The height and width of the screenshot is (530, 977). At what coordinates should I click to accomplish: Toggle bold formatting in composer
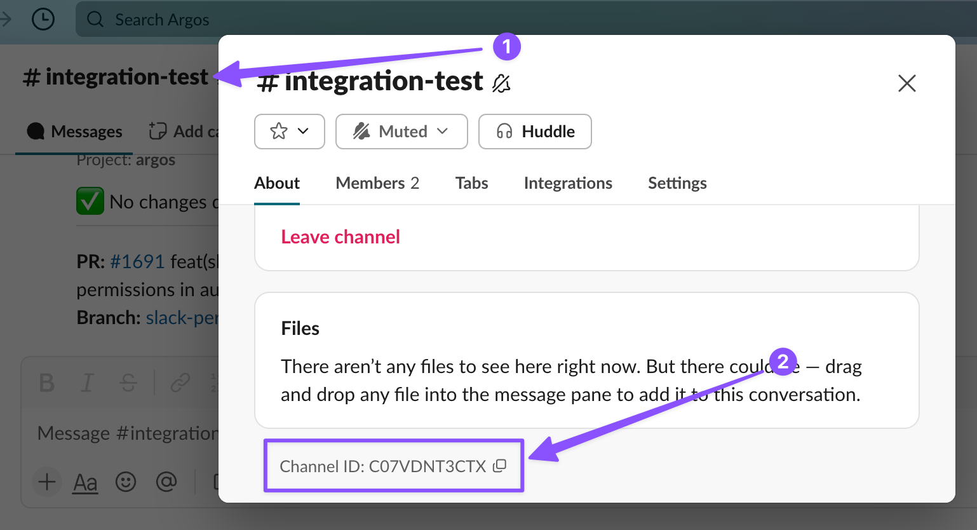46,383
